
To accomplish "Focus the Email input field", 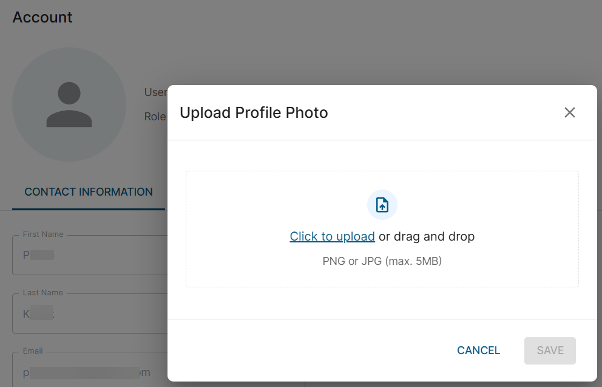I will [x=91, y=371].
